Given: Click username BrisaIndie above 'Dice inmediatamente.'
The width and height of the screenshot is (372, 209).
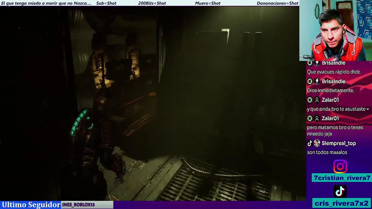Looking at the screenshot, I should 333,82.
